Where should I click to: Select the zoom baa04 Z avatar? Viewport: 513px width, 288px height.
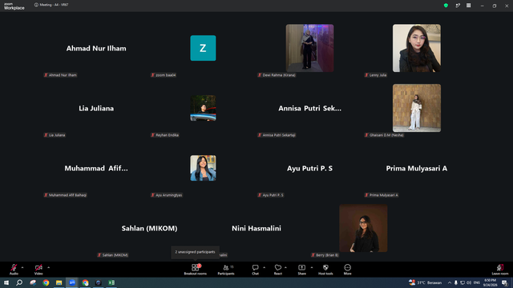tap(203, 48)
